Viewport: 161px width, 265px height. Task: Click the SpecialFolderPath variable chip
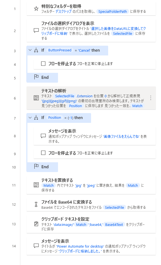(x=112, y=11)
